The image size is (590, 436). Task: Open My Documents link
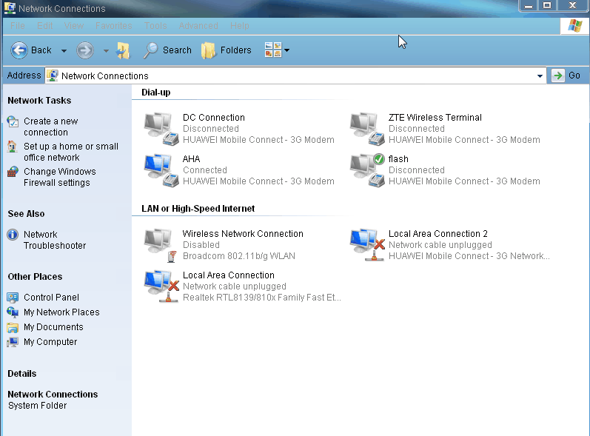point(53,327)
